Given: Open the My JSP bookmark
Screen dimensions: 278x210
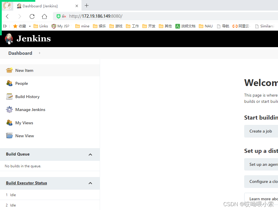Looking at the screenshot, I should pyautogui.click(x=61, y=26).
